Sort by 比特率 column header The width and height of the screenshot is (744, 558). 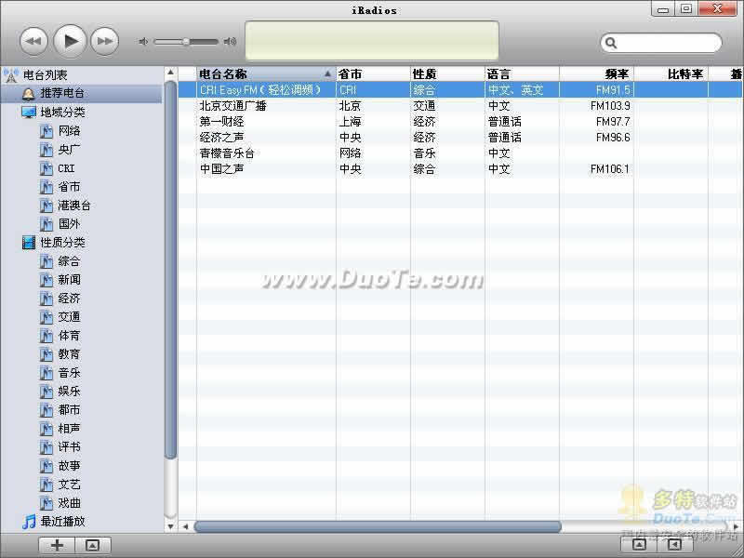[x=671, y=74]
